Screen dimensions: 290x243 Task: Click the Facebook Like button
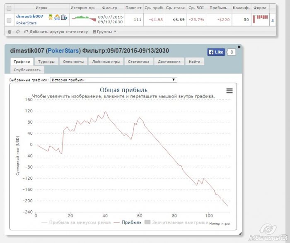click(216, 52)
